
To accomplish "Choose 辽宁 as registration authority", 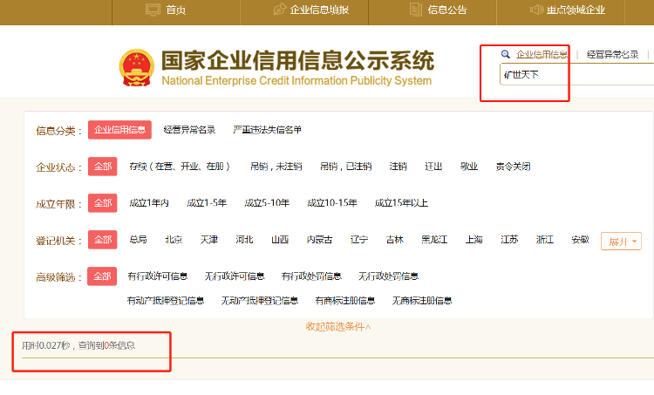I will point(359,240).
